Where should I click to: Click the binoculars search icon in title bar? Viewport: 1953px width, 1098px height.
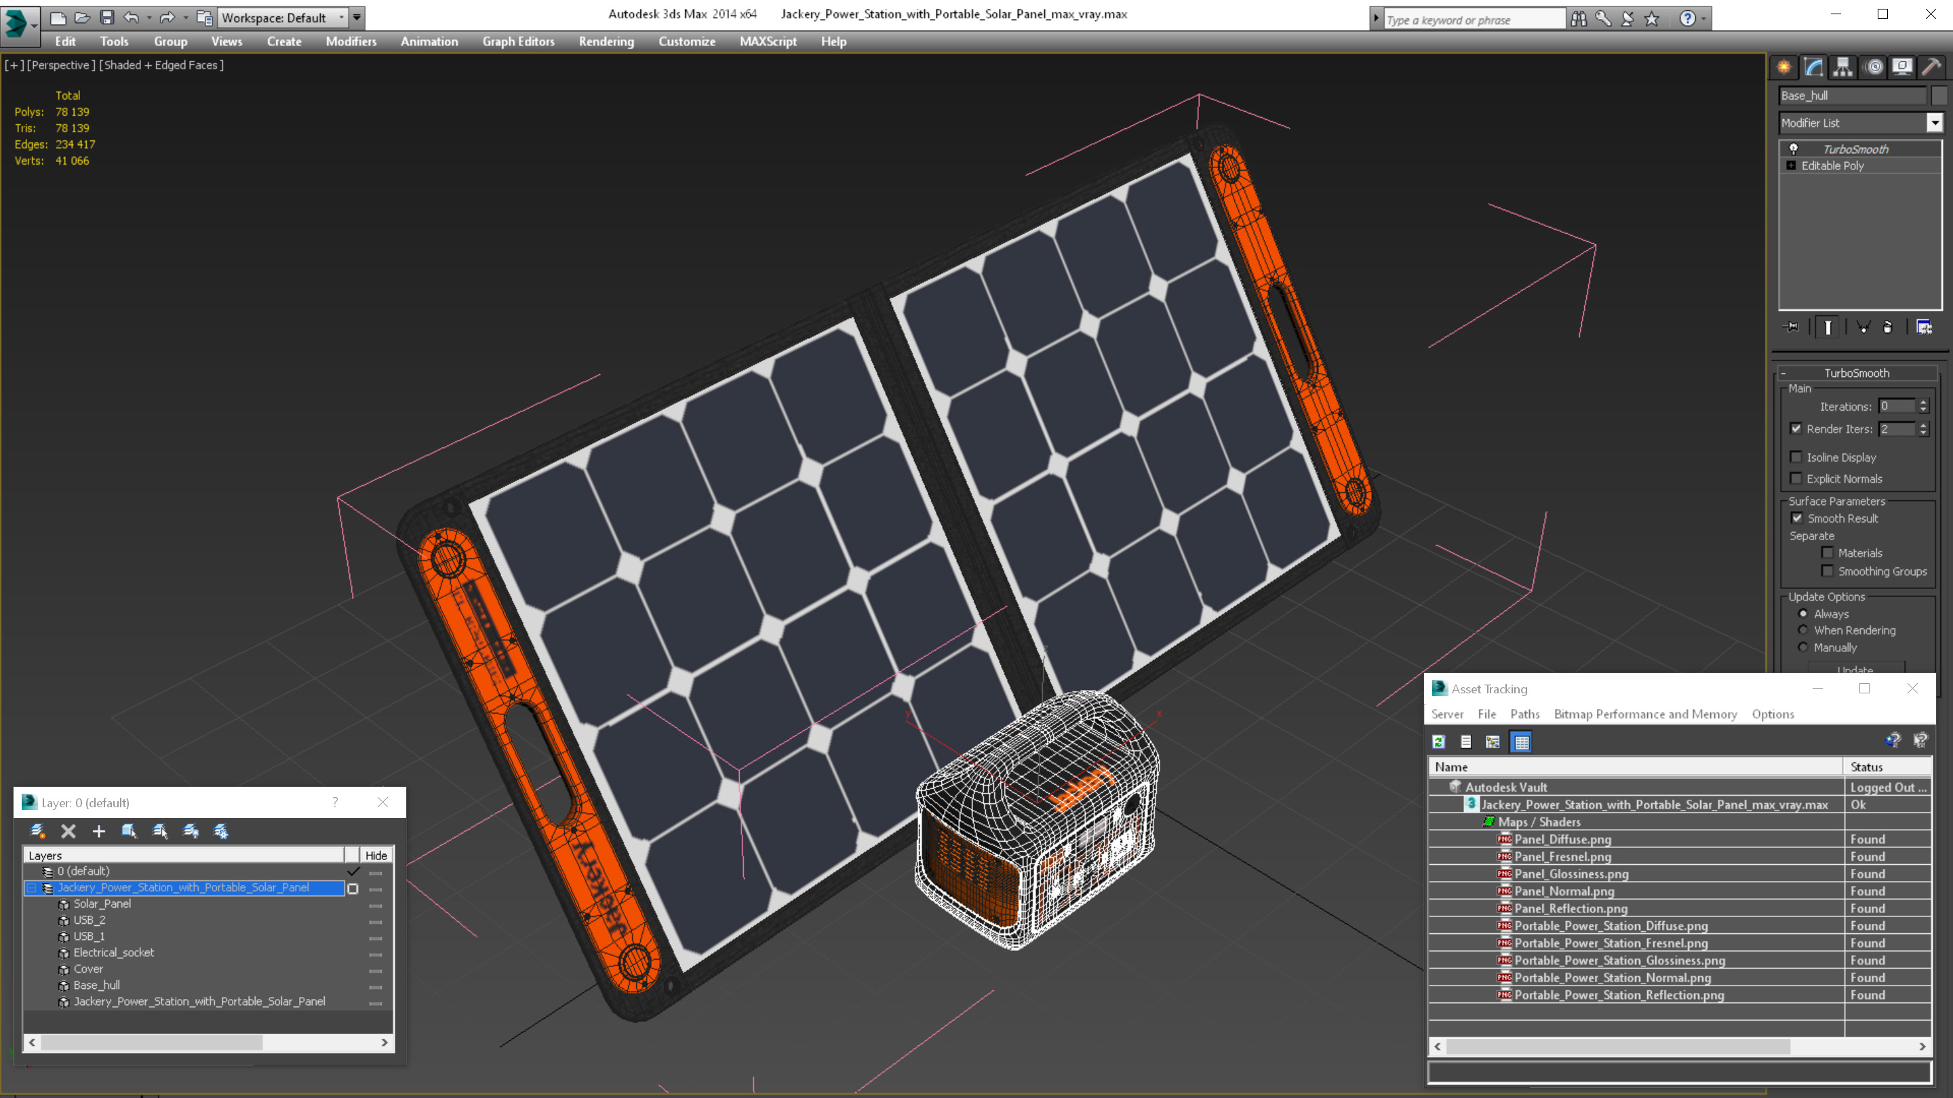(1579, 19)
